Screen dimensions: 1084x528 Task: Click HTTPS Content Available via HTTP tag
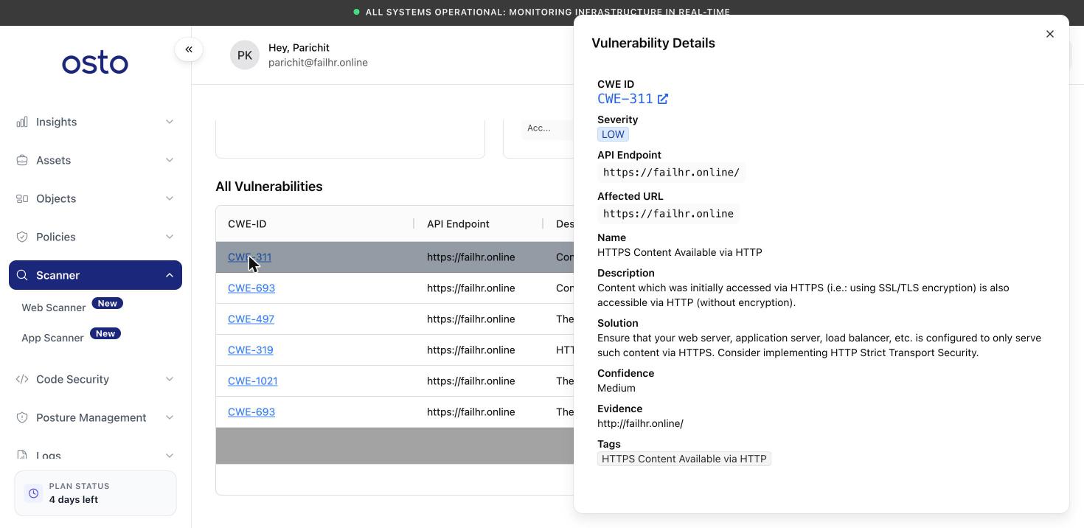tap(684, 459)
